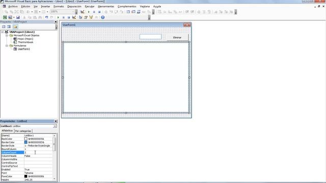The height and width of the screenshot is (183, 326).
Task: Click the Run arrow in the Debug toolbar
Action: (89, 12)
